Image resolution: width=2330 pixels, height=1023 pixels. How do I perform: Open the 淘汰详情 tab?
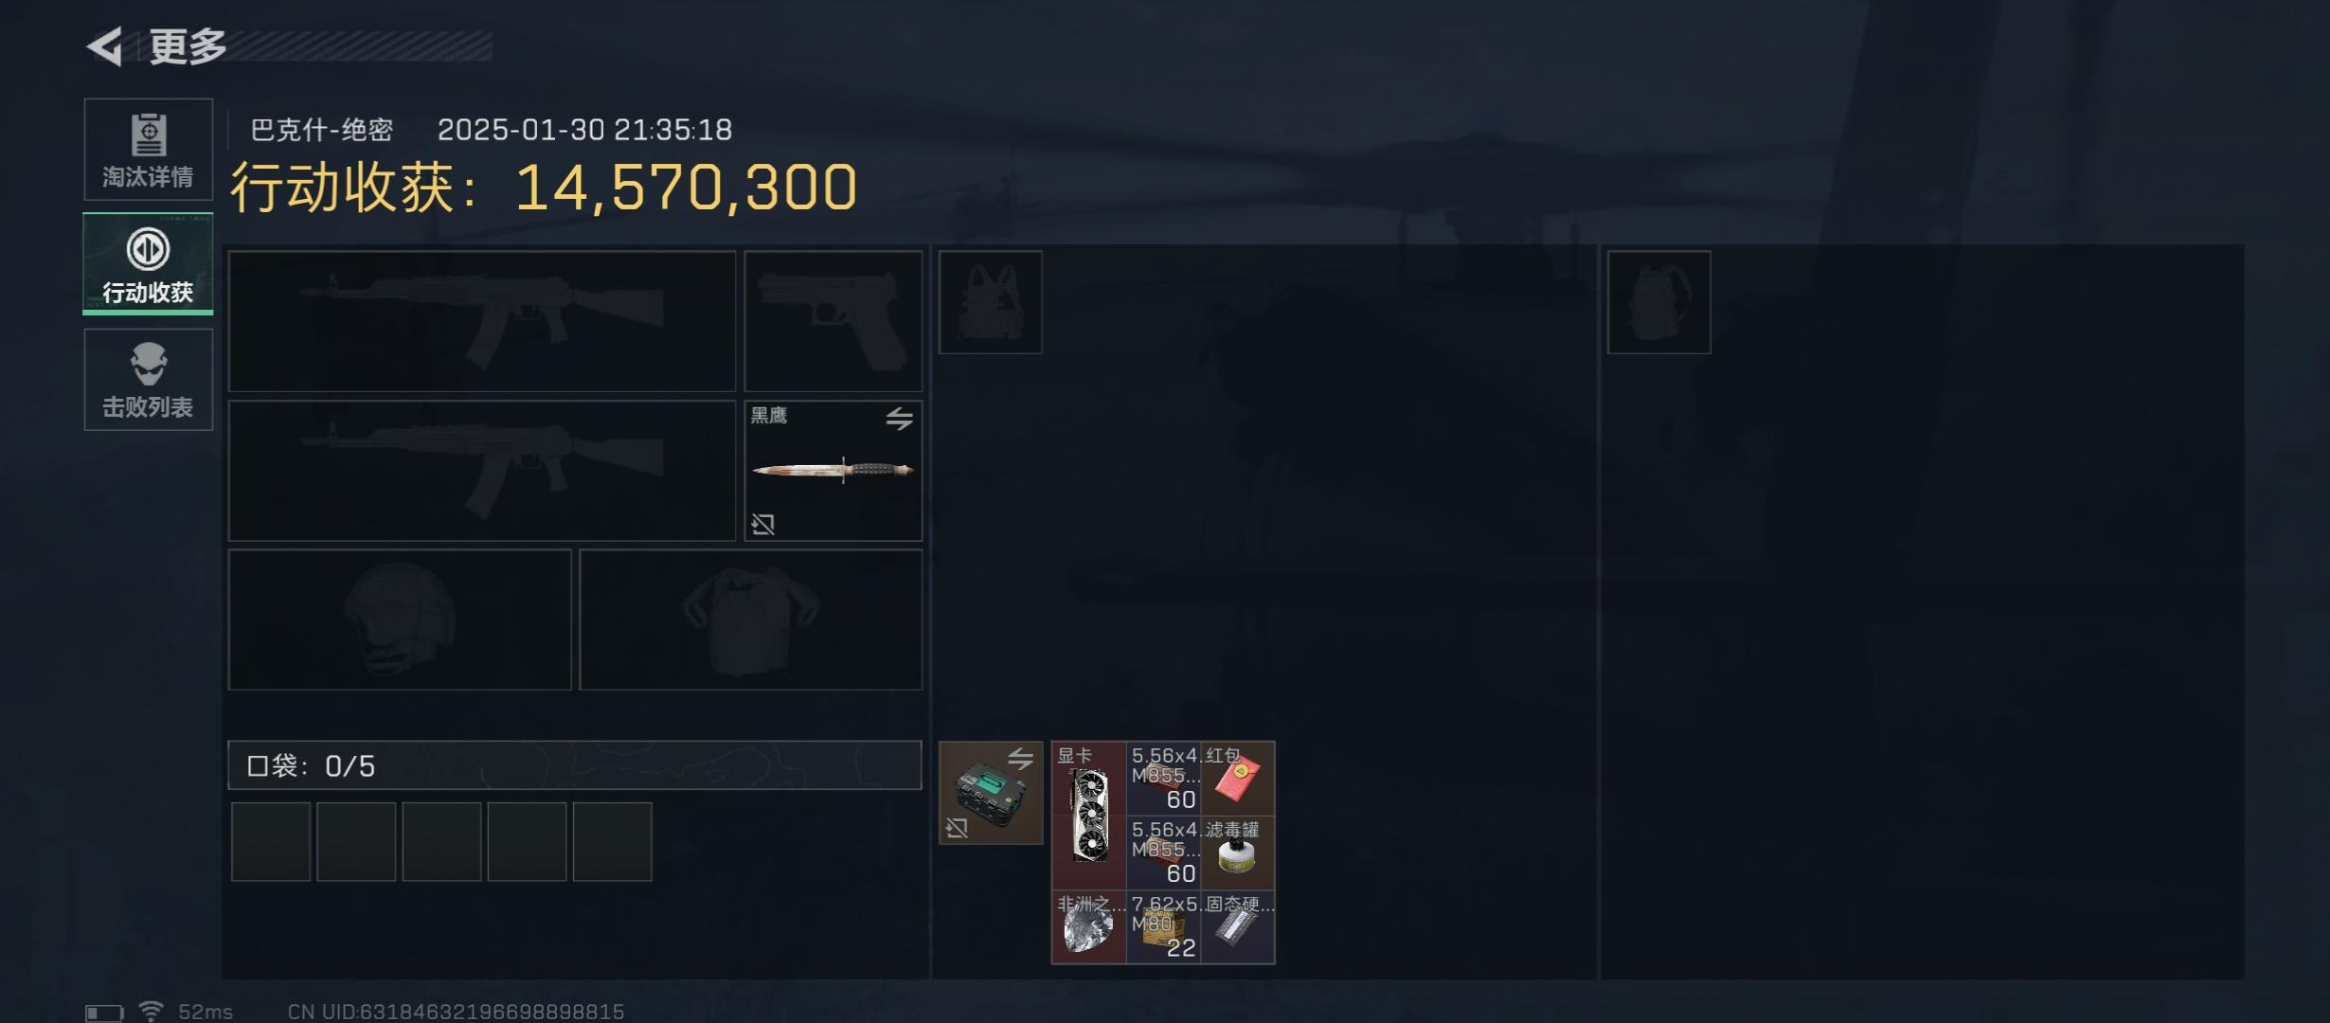(148, 150)
